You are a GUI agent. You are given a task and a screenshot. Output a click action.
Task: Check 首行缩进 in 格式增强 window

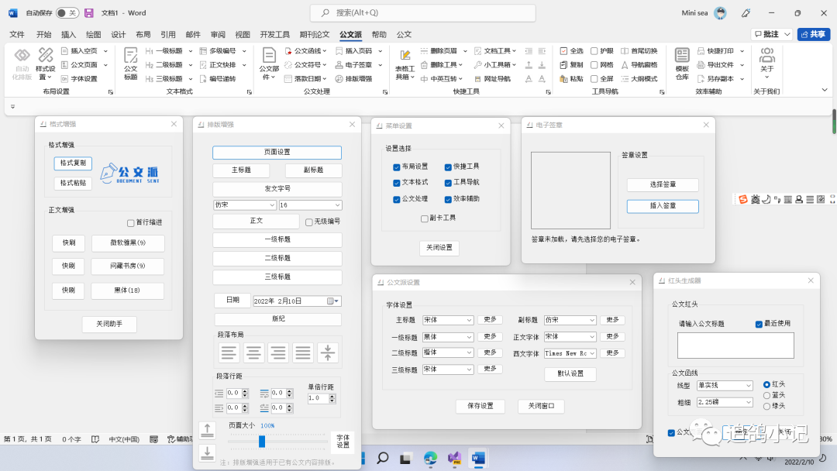[x=130, y=222]
